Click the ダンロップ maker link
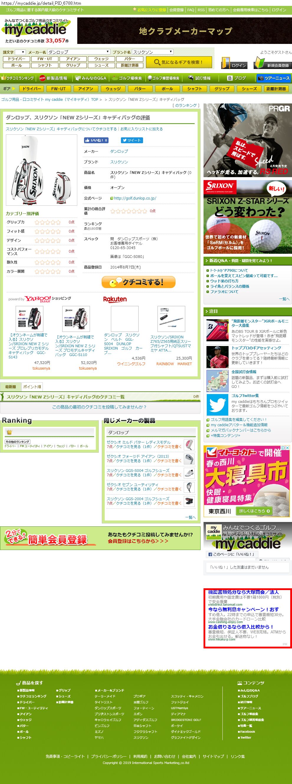 pyautogui.click(x=119, y=151)
